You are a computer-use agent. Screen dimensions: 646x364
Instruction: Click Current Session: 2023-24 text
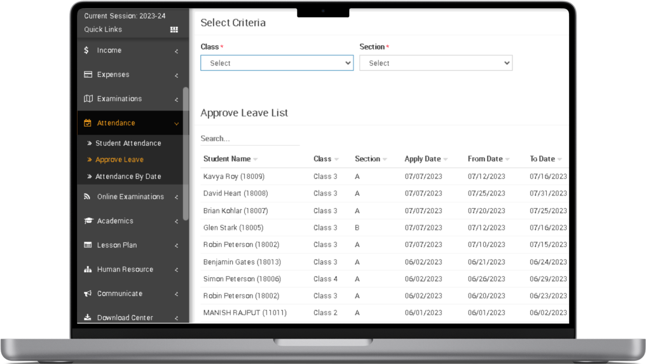tap(125, 16)
